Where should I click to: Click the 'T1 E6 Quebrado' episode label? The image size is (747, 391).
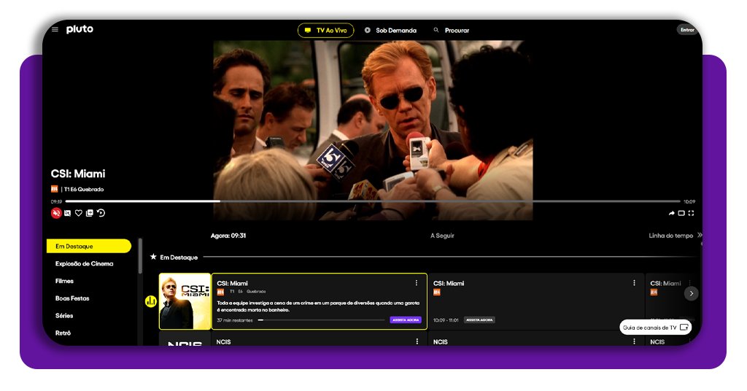[x=84, y=189]
